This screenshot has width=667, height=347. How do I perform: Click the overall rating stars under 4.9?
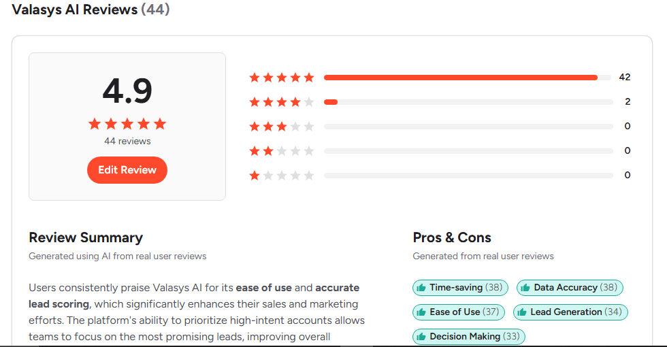point(127,124)
